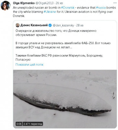118x130 pixels.
Task: Open the #Donetsk hashtag
Action: pos(67,8)
